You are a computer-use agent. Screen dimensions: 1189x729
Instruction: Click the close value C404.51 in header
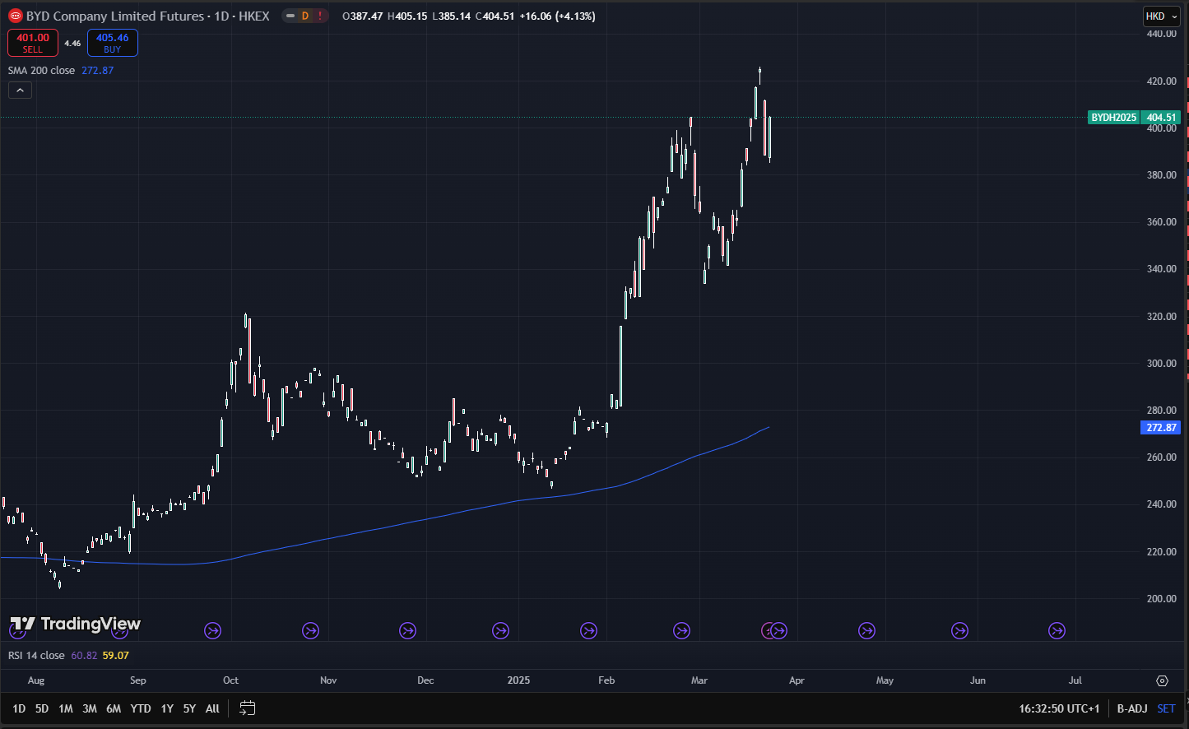[x=495, y=16]
